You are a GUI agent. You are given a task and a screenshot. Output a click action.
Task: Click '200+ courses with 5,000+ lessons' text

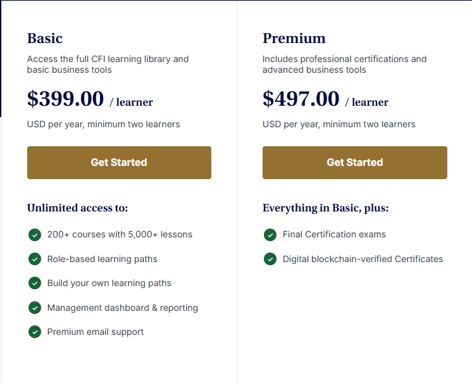(120, 234)
